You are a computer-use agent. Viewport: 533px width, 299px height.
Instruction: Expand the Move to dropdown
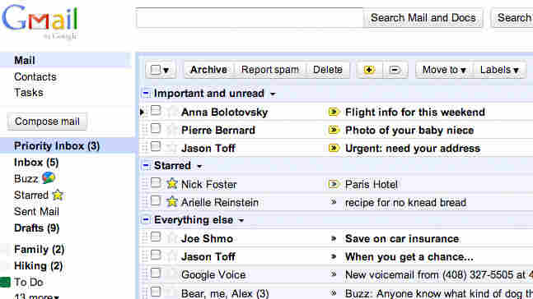coord(444,70)
